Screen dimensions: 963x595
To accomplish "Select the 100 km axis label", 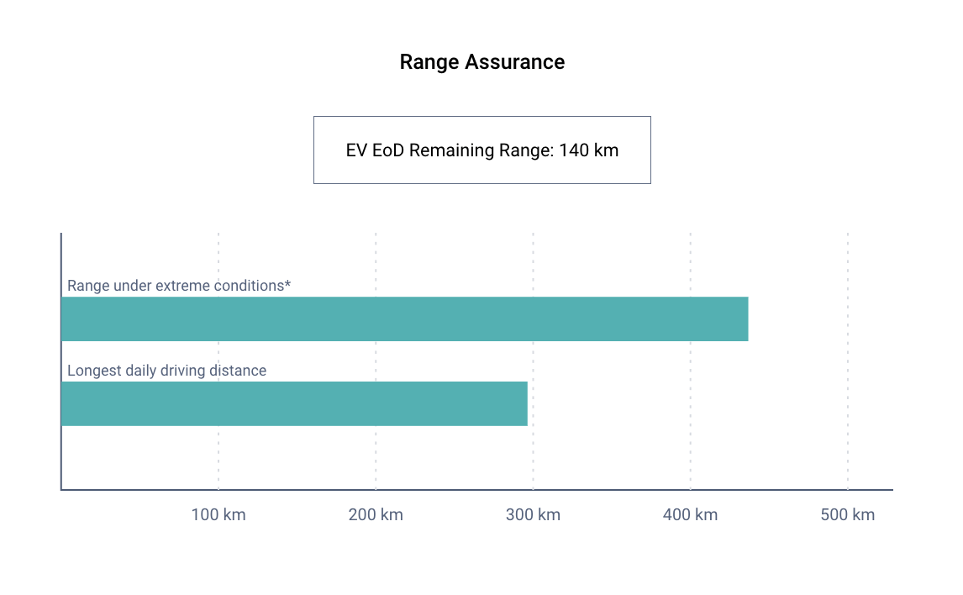I will 218,514.
